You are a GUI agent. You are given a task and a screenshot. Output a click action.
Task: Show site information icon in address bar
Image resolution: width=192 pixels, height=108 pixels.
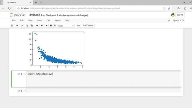pyautogui.click(x=18, y=8)
